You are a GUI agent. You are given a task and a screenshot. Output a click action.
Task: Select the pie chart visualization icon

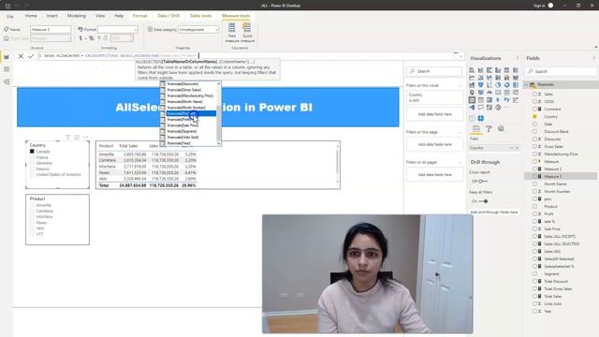coord(498,85)
